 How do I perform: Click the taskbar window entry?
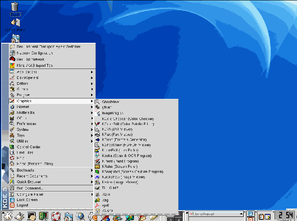click(216, 214)
